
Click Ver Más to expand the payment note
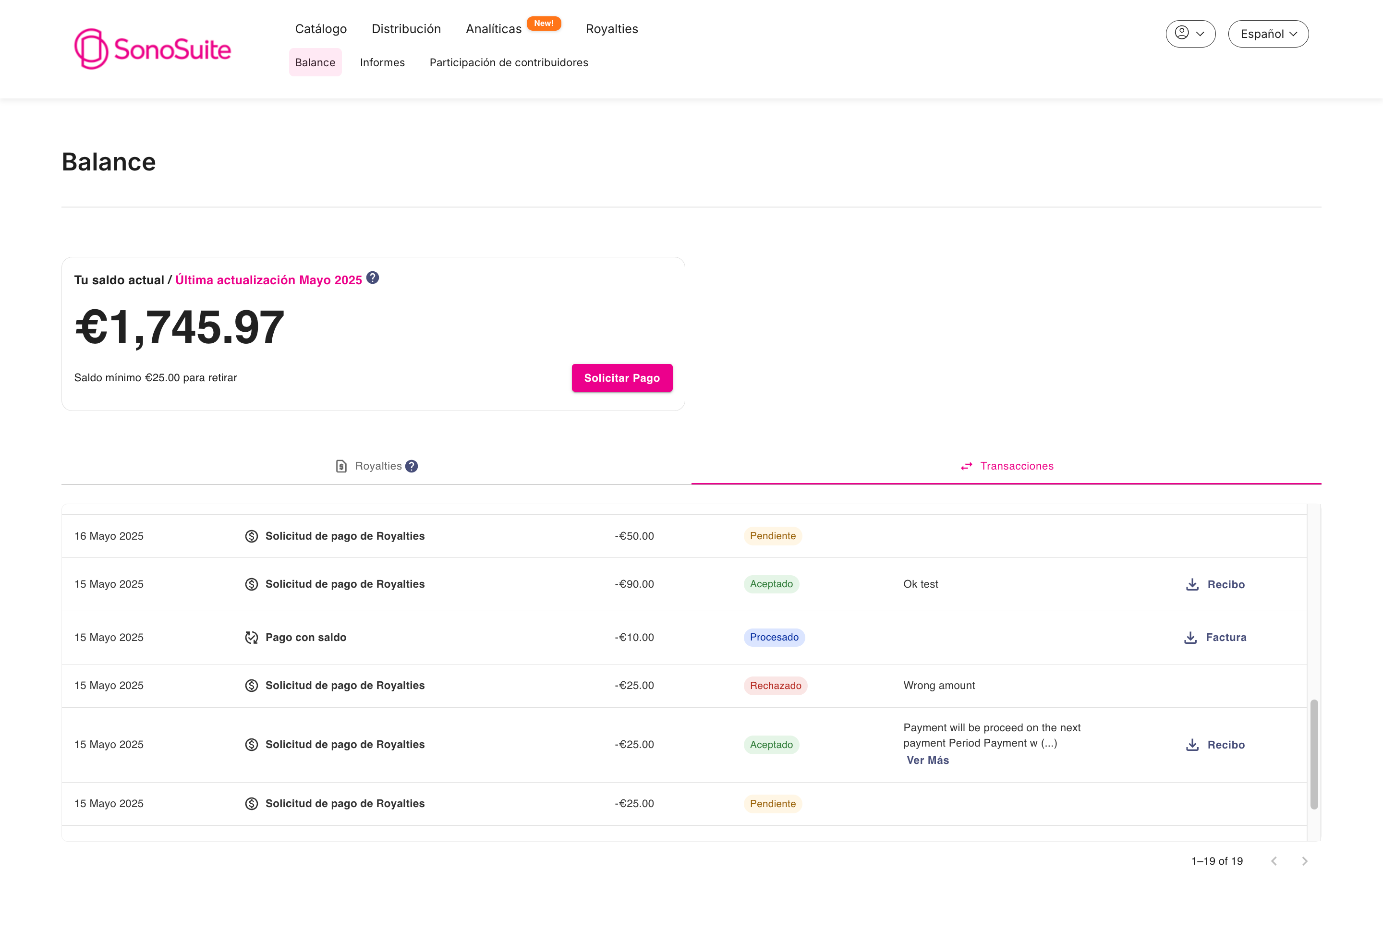928,761
